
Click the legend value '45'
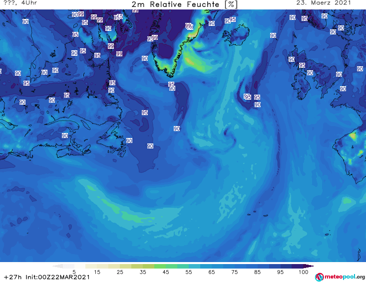click(166, 272)
